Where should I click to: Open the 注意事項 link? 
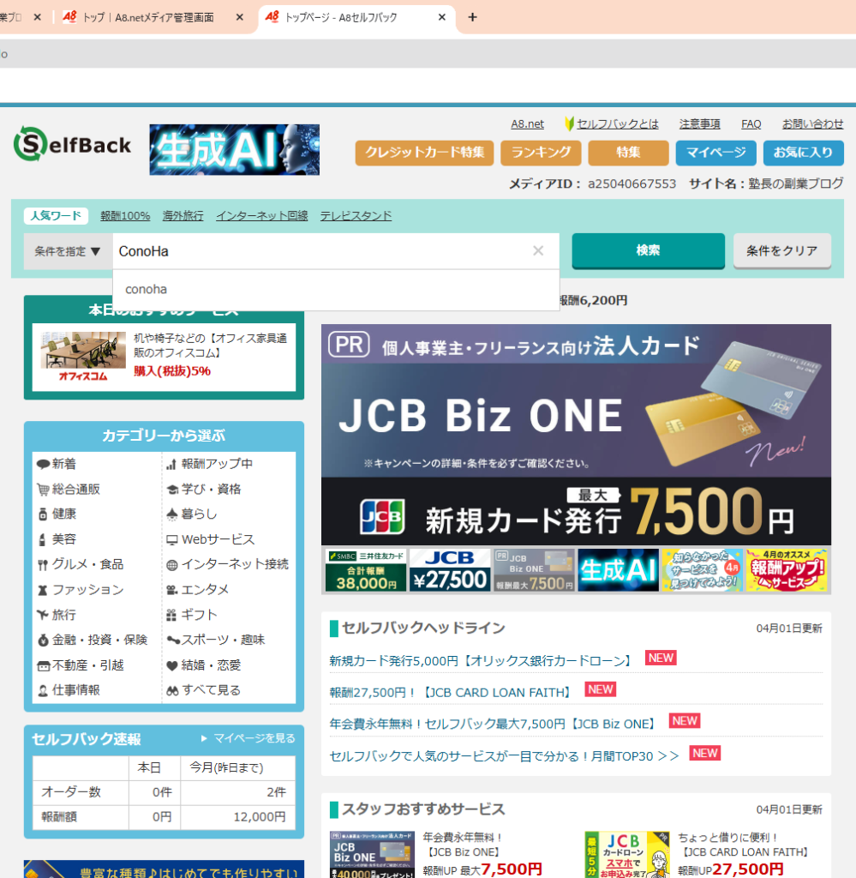pos(699,123)
